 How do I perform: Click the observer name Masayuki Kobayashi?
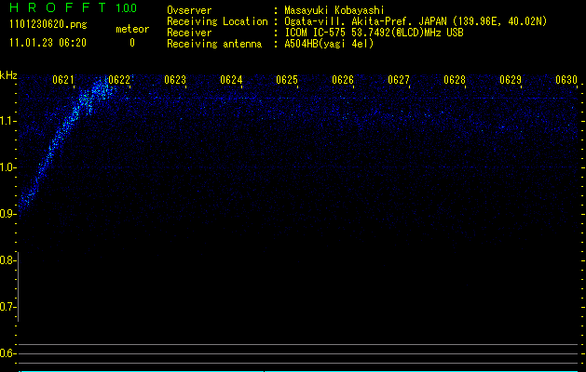click(334, 10)
